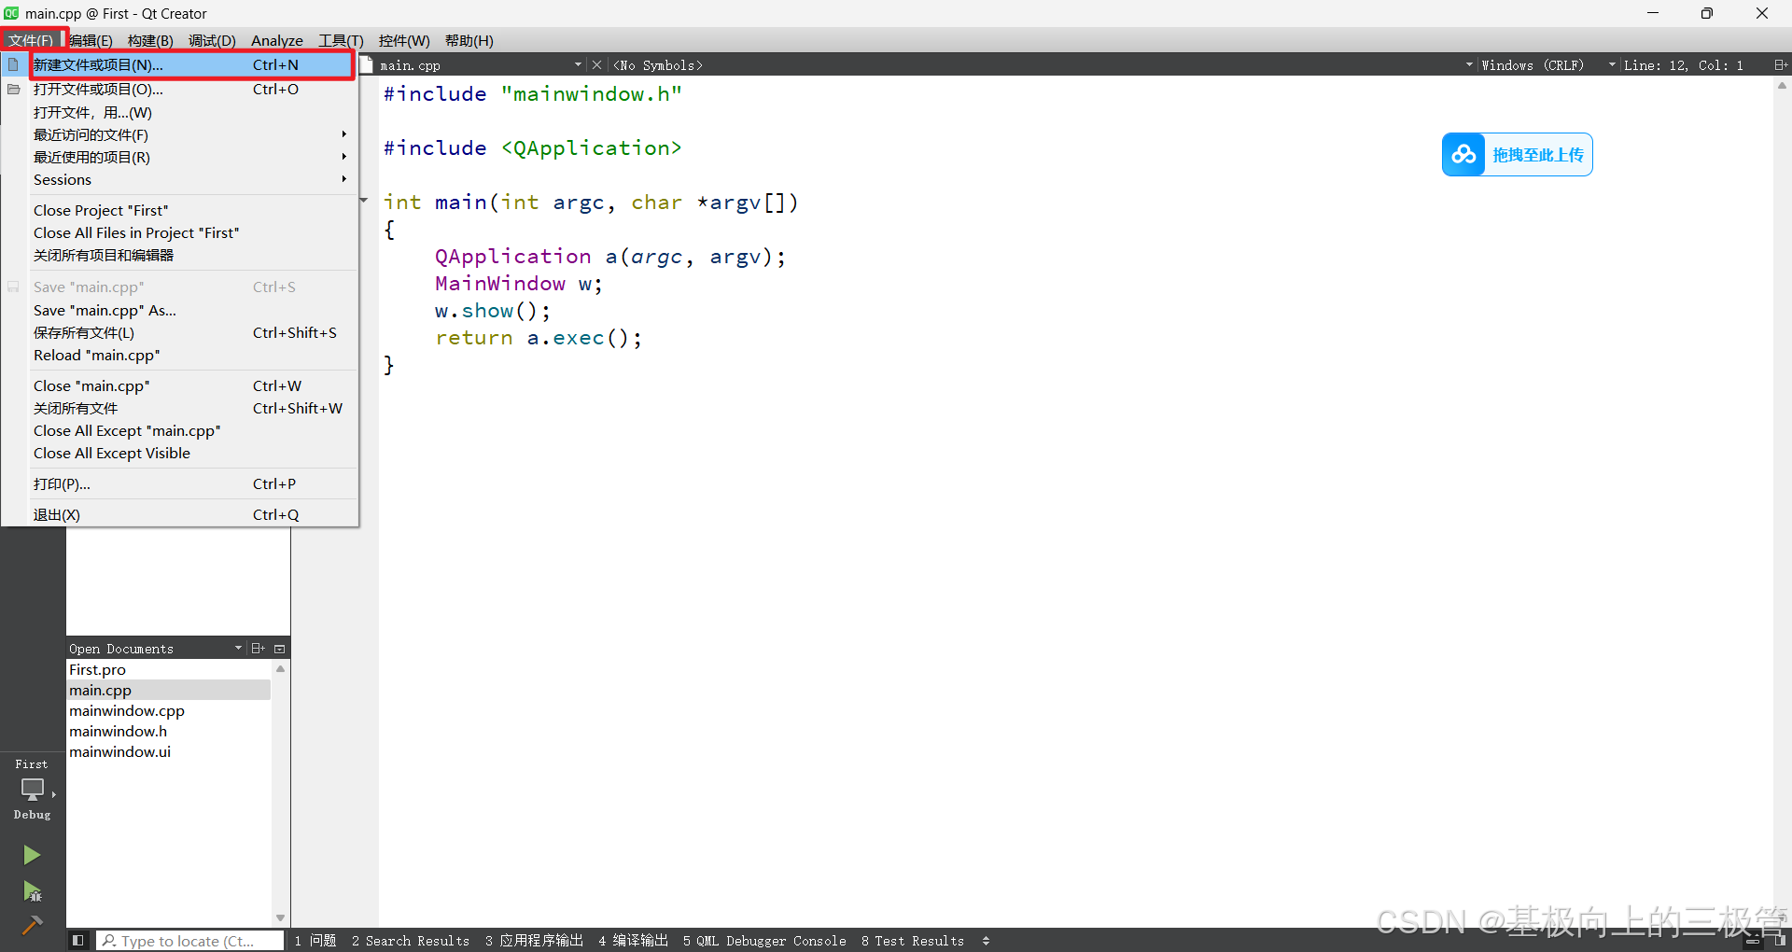This screenshot has height=952, width=1792.
Task: Click the locator magnifier icon
Action: coord(109,941)
